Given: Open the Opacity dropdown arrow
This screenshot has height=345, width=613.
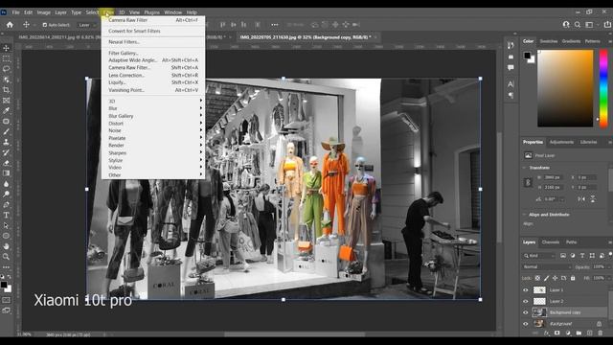Looking at the screenshot, I should (x=608, y=266).
